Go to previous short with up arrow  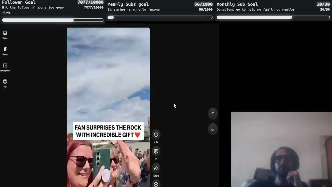[x=213, y=113]
